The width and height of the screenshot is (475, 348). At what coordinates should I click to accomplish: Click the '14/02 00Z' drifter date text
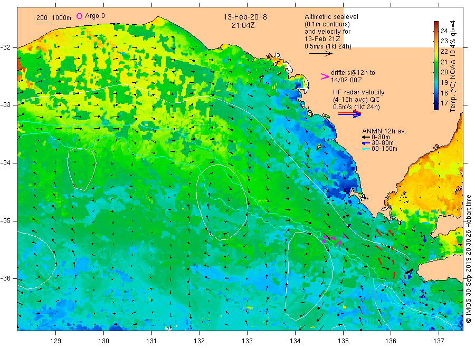[x=346, y=80]
